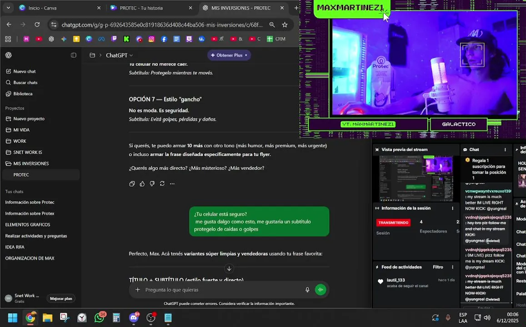Open the Google Keep bookmark
This screenshot has width=526, height=327.
tap(76, 39)
